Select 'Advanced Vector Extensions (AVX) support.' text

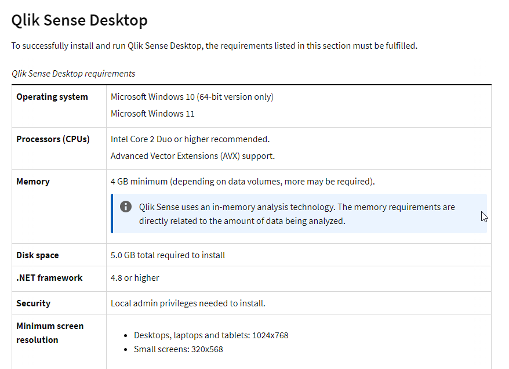(193, 156)
